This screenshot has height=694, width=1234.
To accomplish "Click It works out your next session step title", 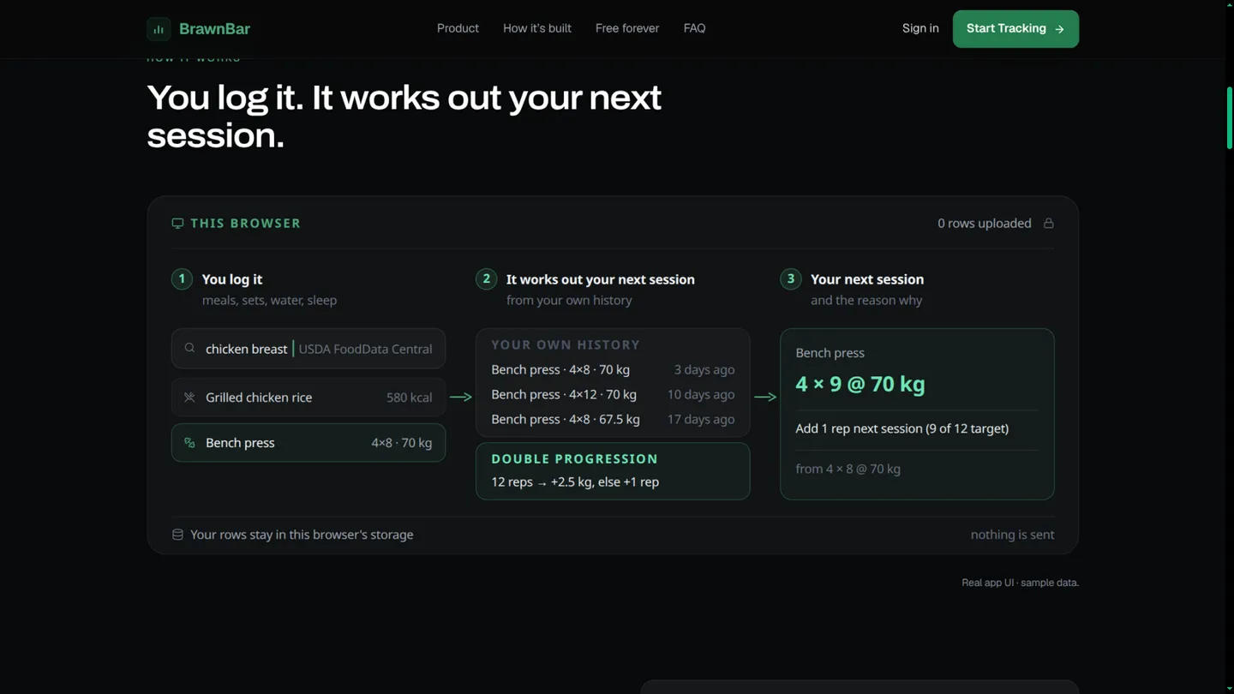I will click(x=601, y=279).
